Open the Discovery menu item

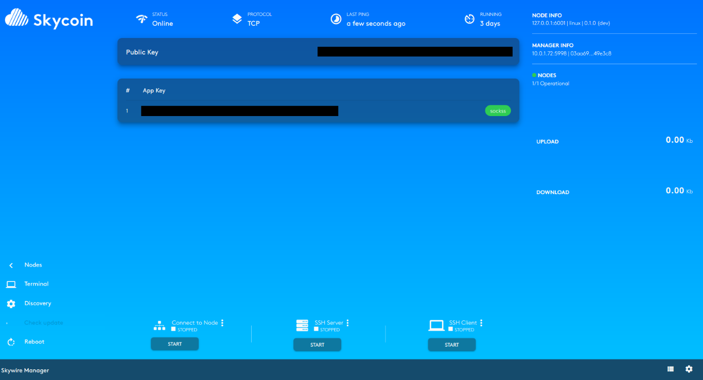[38, 303]
